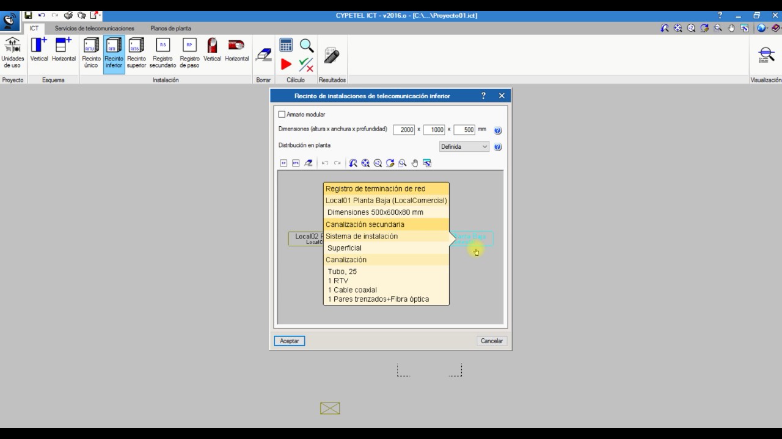Image resolution: width=782 pixels, height=439 pixels.
Task: Select the Registro secundario tool
Action: (163, 53)
